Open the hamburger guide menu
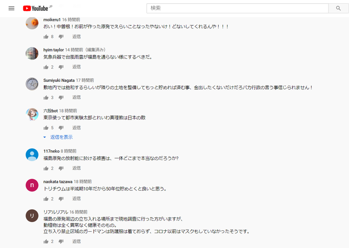This screenshot has width=349, height=248. click(11, 8)
